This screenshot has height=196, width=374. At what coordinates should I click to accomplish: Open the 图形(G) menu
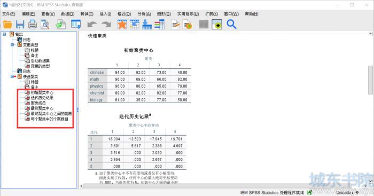click(164, 14)
